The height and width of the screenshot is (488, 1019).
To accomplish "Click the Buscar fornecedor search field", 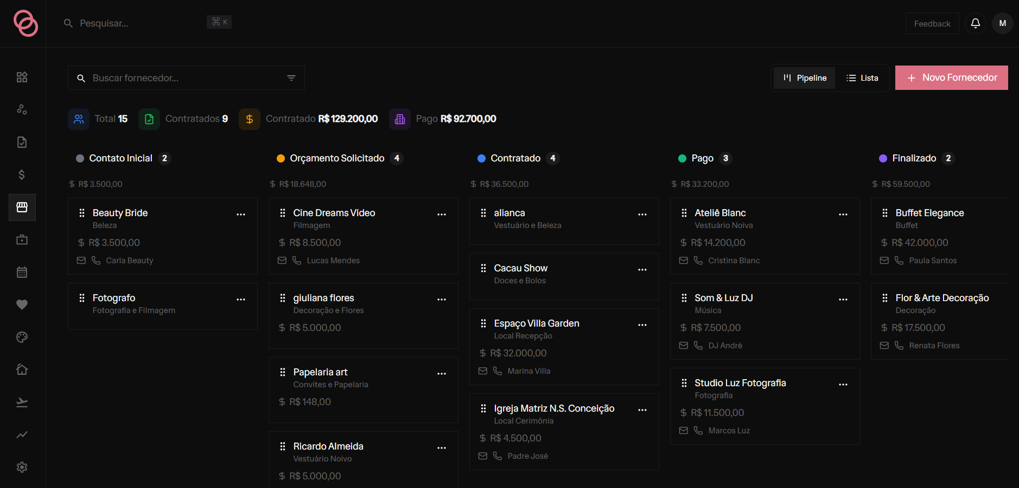I will coord(186,78).
